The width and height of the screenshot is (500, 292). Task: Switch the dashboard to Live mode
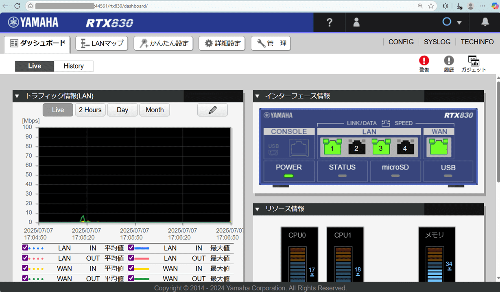pyautogui.click(x=34, y=66)
